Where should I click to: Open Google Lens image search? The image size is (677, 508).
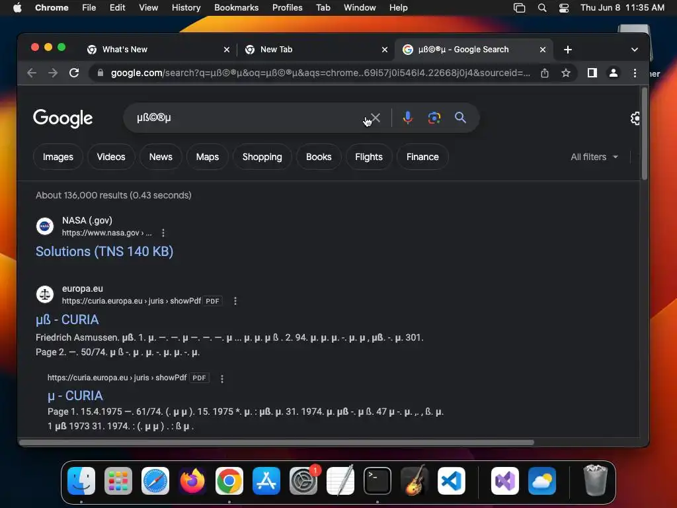[x=434, y=118]
